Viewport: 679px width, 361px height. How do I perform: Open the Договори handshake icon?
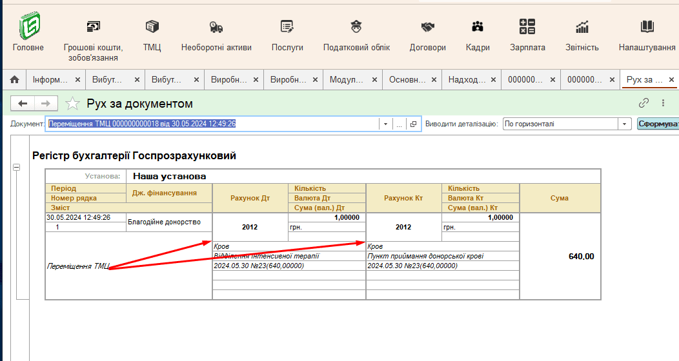point(427,27)
